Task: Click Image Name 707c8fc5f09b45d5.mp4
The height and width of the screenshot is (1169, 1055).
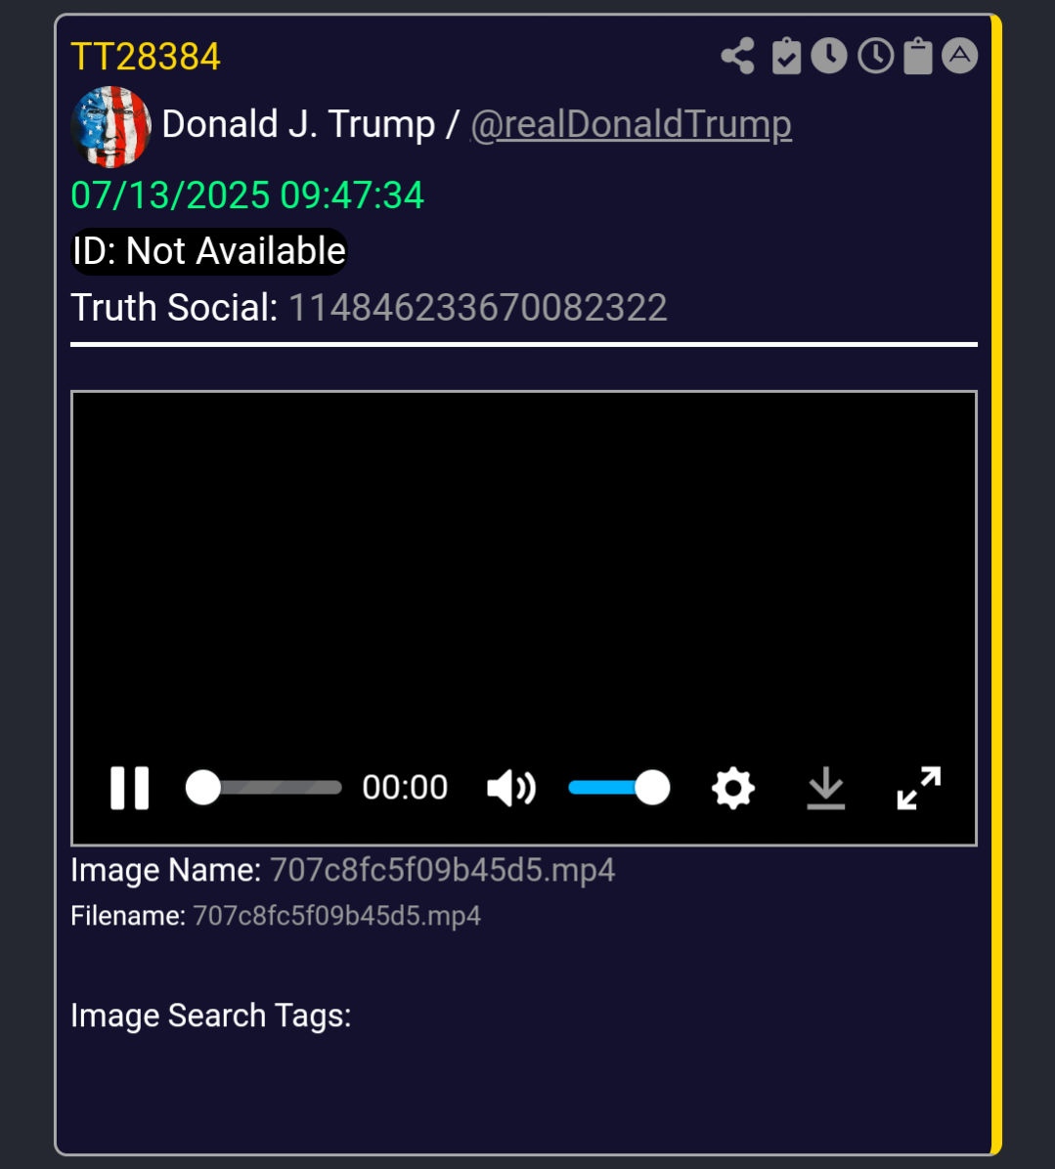Action: click(x=442, y=870)
